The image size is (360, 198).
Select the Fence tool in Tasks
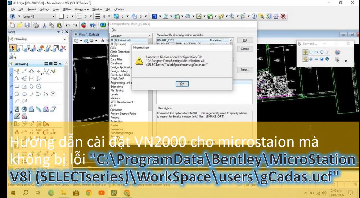20,48
